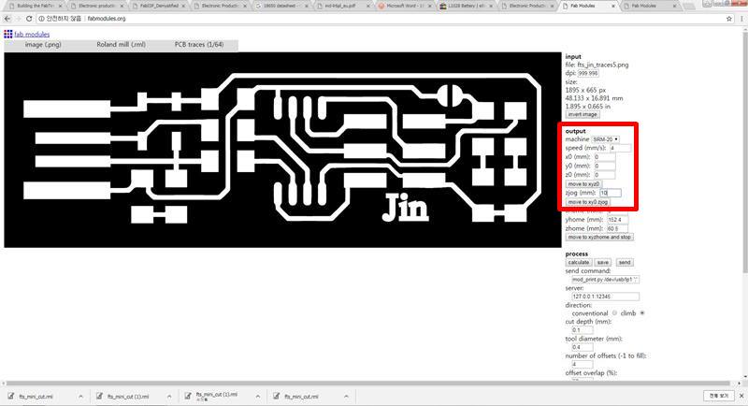Image resolution: width=748 pixels, height=406 pixels.
Task: Click the fab modules grid logo icon
Action: pyautogui.click(x=8, y=34)
